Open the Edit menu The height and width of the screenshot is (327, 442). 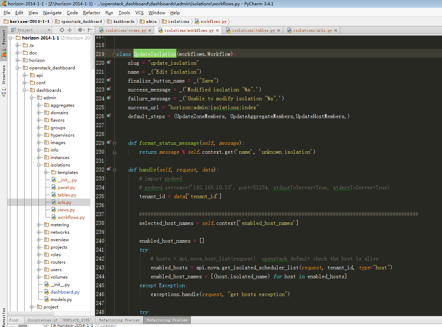(x=19, y=12)
